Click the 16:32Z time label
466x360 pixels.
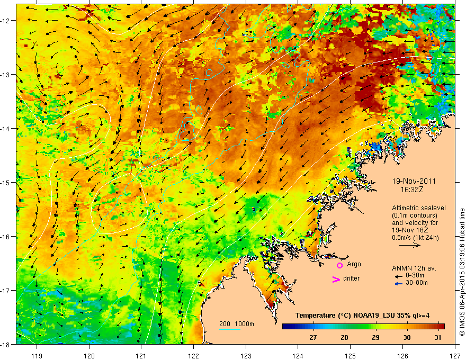[x=411, y=190]
